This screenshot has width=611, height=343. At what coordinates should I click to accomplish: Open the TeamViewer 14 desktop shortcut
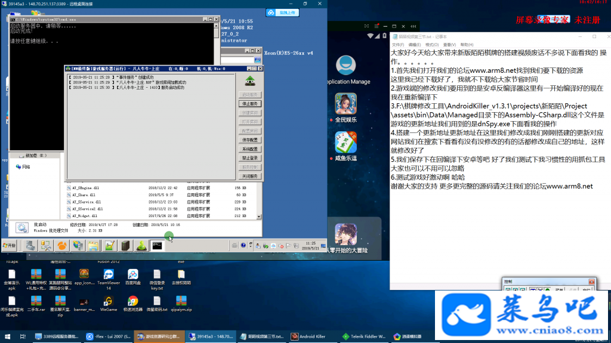click(x=109, y=279)
